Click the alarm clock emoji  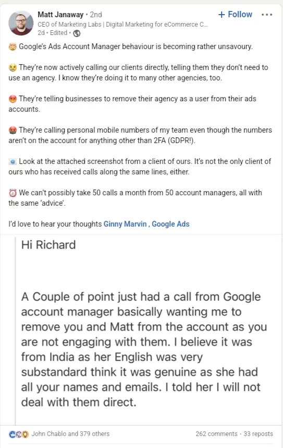coord(13,193)
